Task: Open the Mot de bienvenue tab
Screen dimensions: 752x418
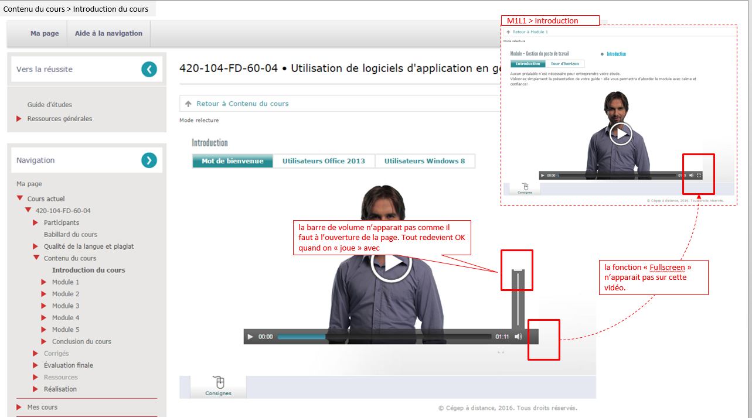Action: tap(233, 161)
